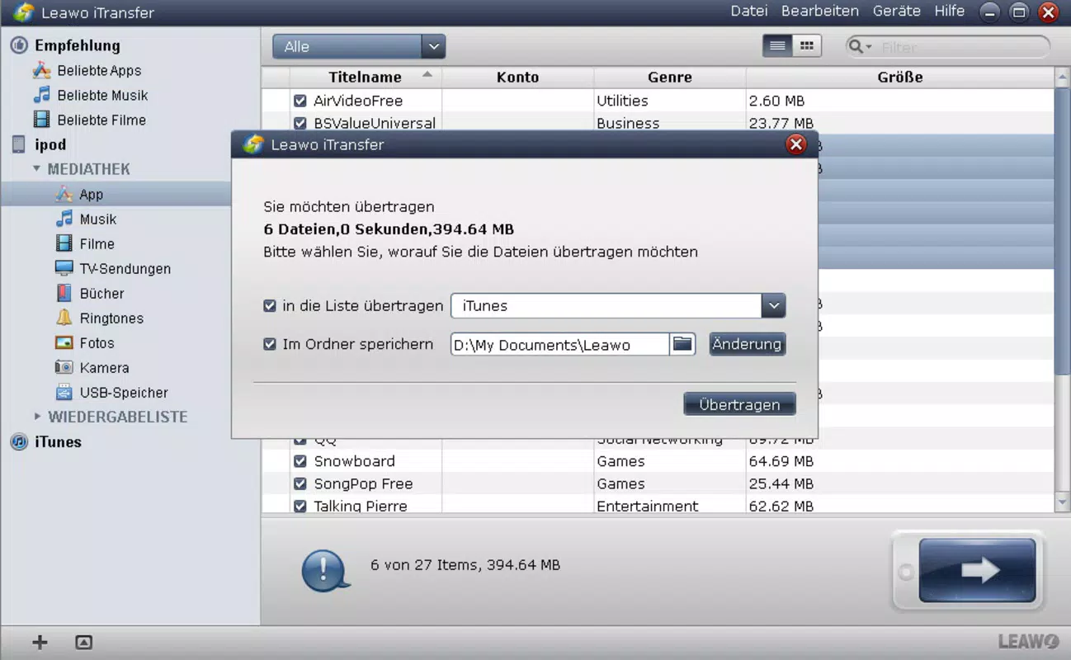Sort by Titelname column arrow
1071x660 pixels.
coord(427,75)
